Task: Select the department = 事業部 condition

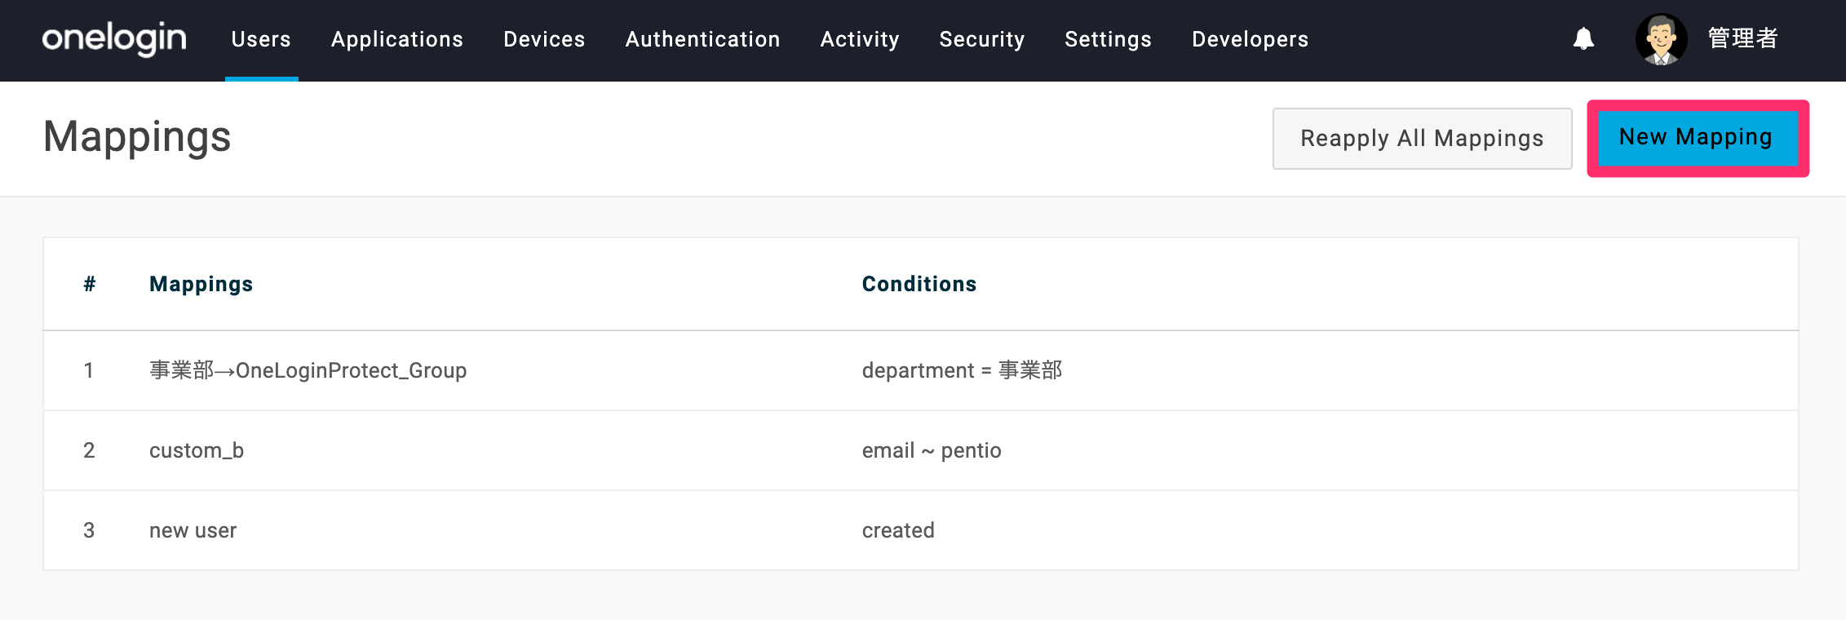Action: point(962,370)
